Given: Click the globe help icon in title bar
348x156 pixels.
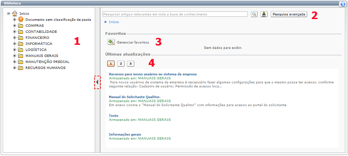Looking at the screenshot, I should [343, 4].
